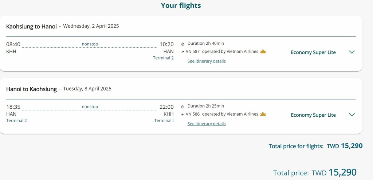Select Economy Super Lite on return flight
The width and height of the screenshot is (373, 180).
(313, 115)
